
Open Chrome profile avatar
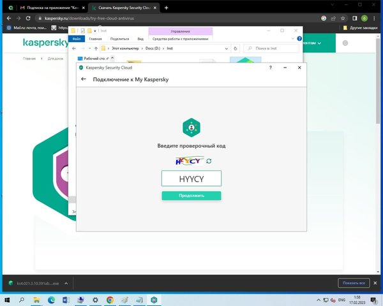click(364, 18)
